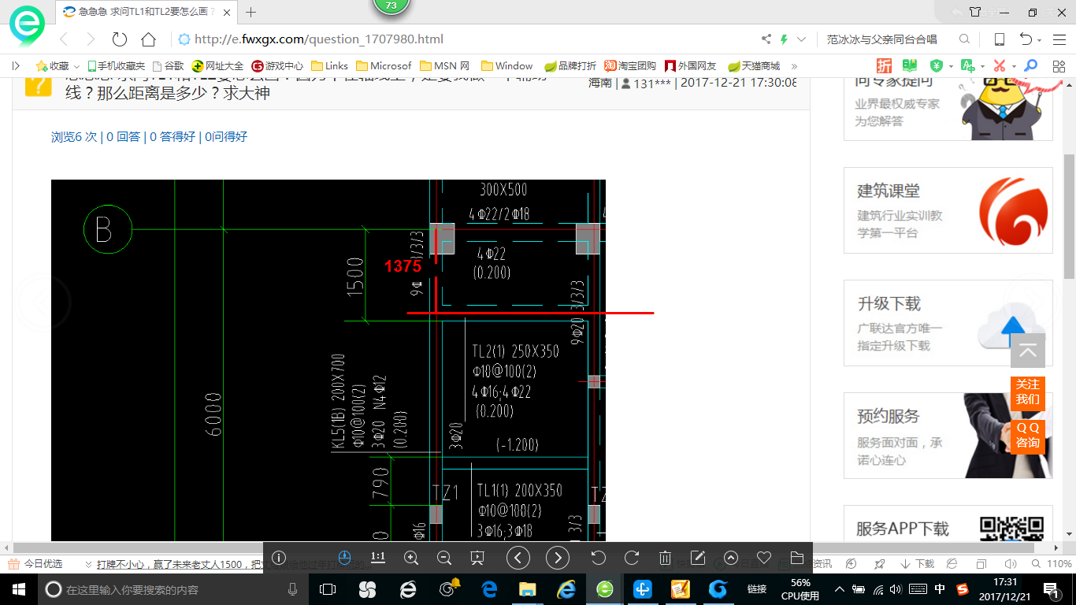Expand more bookmarks double chevron

pyautogui.click(x=794, y=66)
